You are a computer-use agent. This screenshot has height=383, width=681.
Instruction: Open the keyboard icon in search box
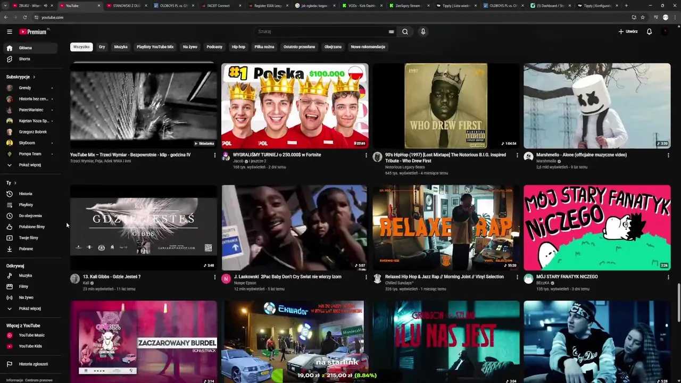point(391,32)
